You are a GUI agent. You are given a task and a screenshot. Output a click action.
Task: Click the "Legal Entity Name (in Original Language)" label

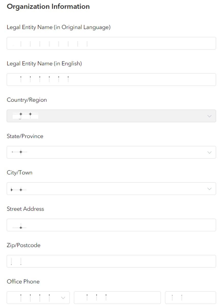click(x=59, y=27)
